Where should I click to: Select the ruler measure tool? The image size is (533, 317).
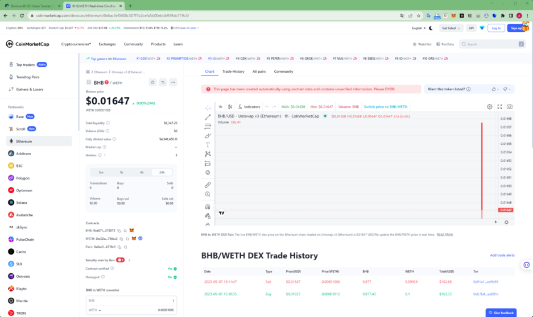(x=208, y=185)
